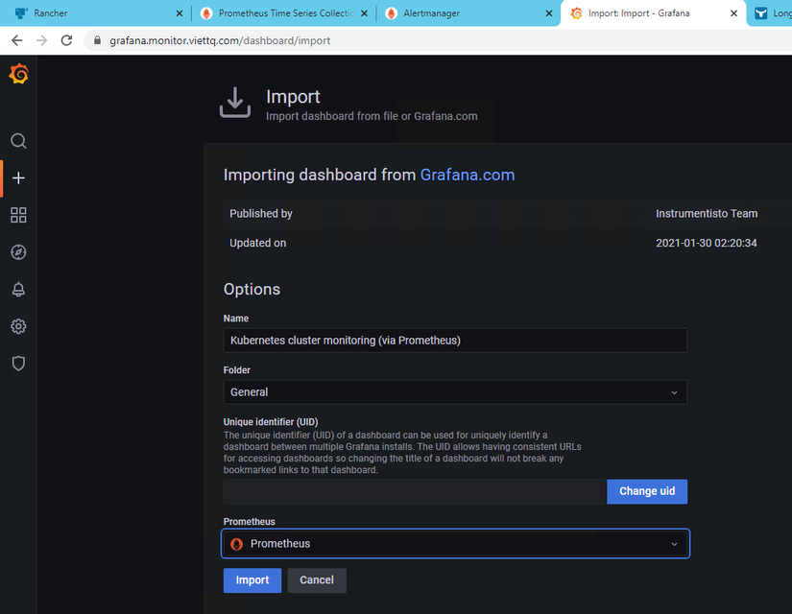Go back with the browser back arrow
792x614 pixels.
(x=16, y=40)
